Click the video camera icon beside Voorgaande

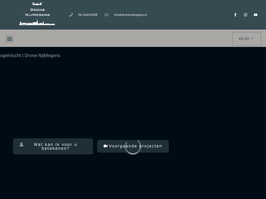(x=105, y=146)
